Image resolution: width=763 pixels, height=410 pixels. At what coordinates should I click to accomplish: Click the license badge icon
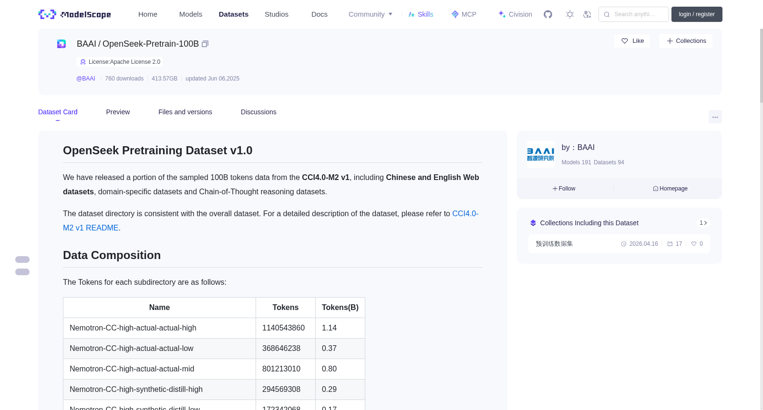[83, 62]
